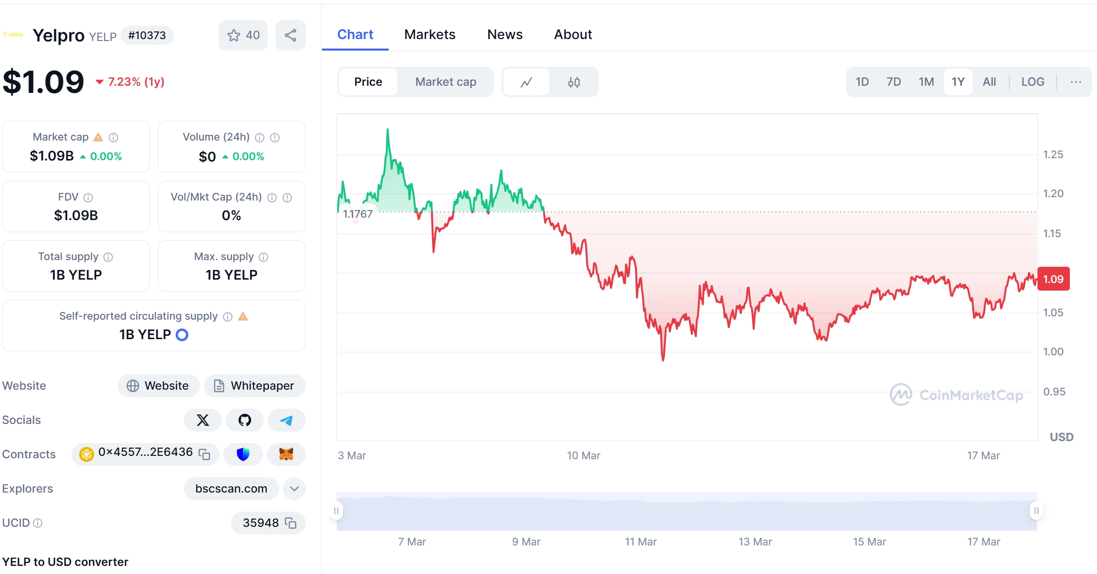Viewport: 1097px width, 574px height.
Task: Open the first Volume (24h) info icon
Action: click(x=260, y=138)
